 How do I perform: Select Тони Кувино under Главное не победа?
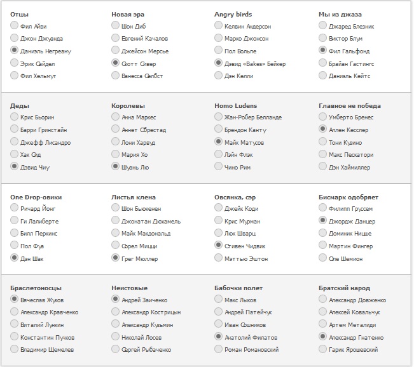tap(323, 142)
